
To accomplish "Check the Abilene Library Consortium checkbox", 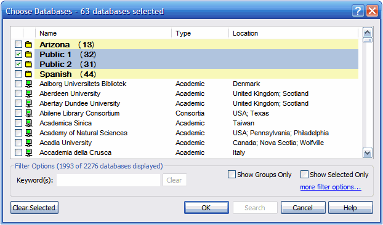I will point(18,113).
